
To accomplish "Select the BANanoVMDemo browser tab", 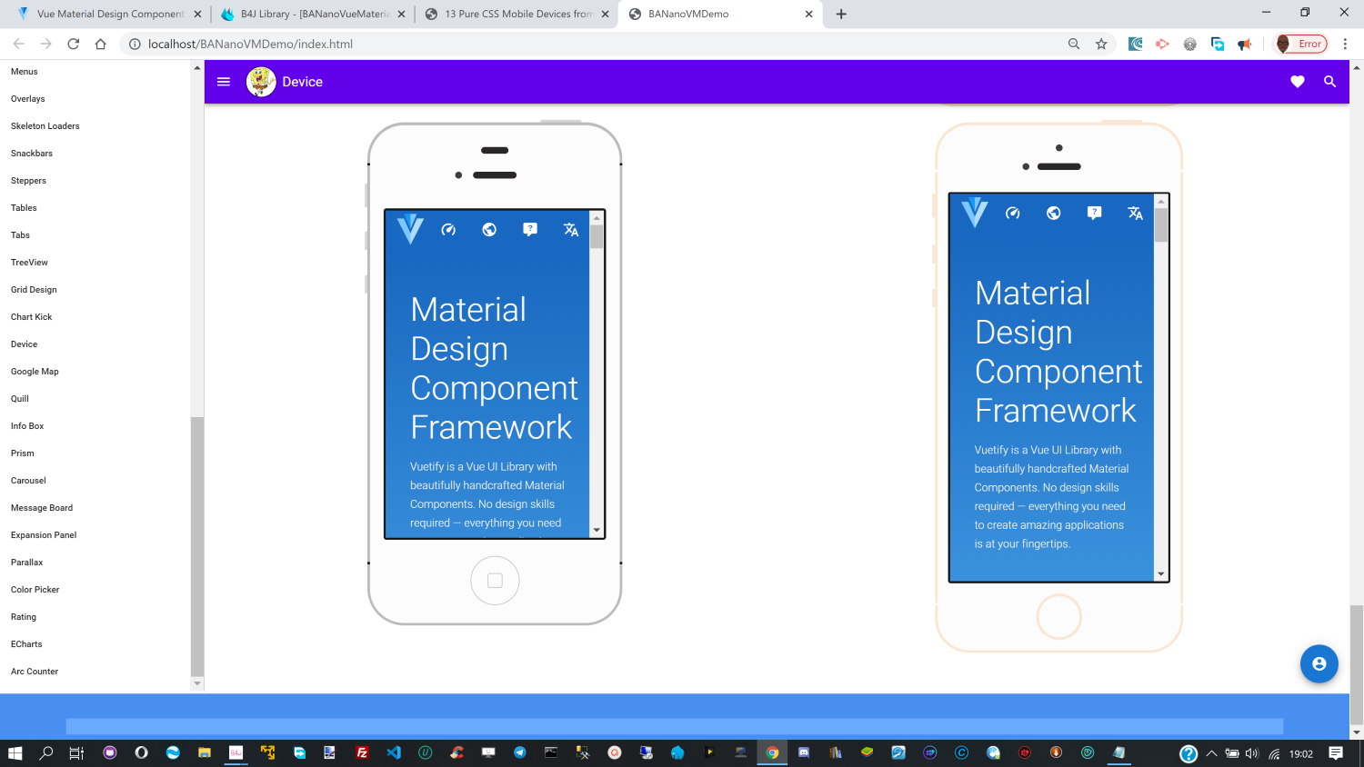I will (x=721, y=14).
